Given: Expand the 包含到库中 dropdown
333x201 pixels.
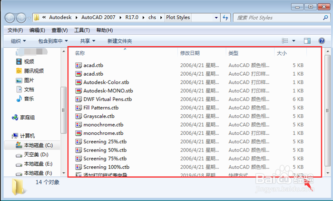Looking at the screenshot, I should 53,41.
